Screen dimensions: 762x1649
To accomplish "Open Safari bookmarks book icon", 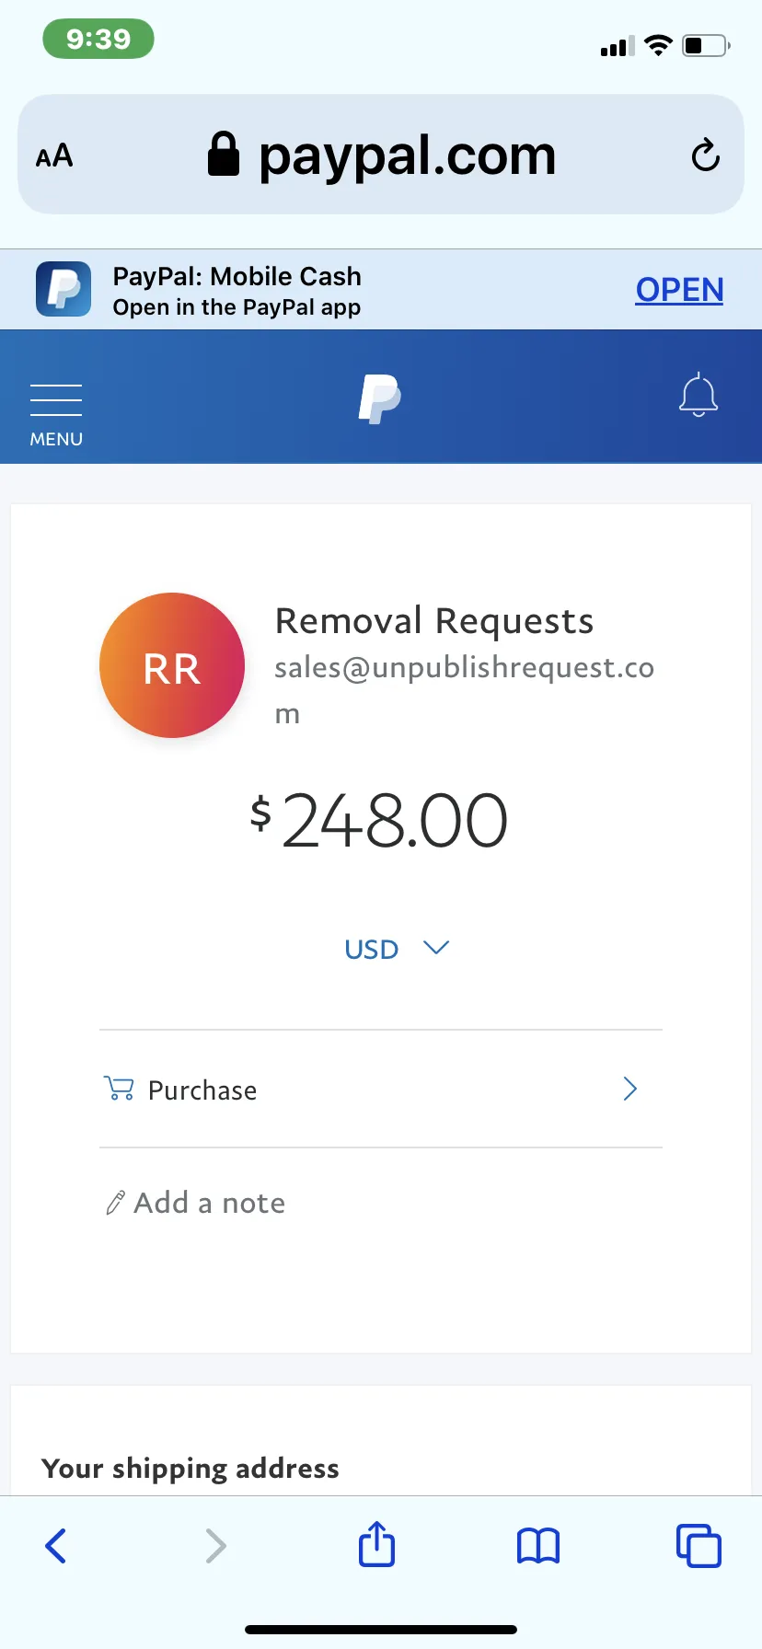I will pyautogui.click(x=538, y=1546).
